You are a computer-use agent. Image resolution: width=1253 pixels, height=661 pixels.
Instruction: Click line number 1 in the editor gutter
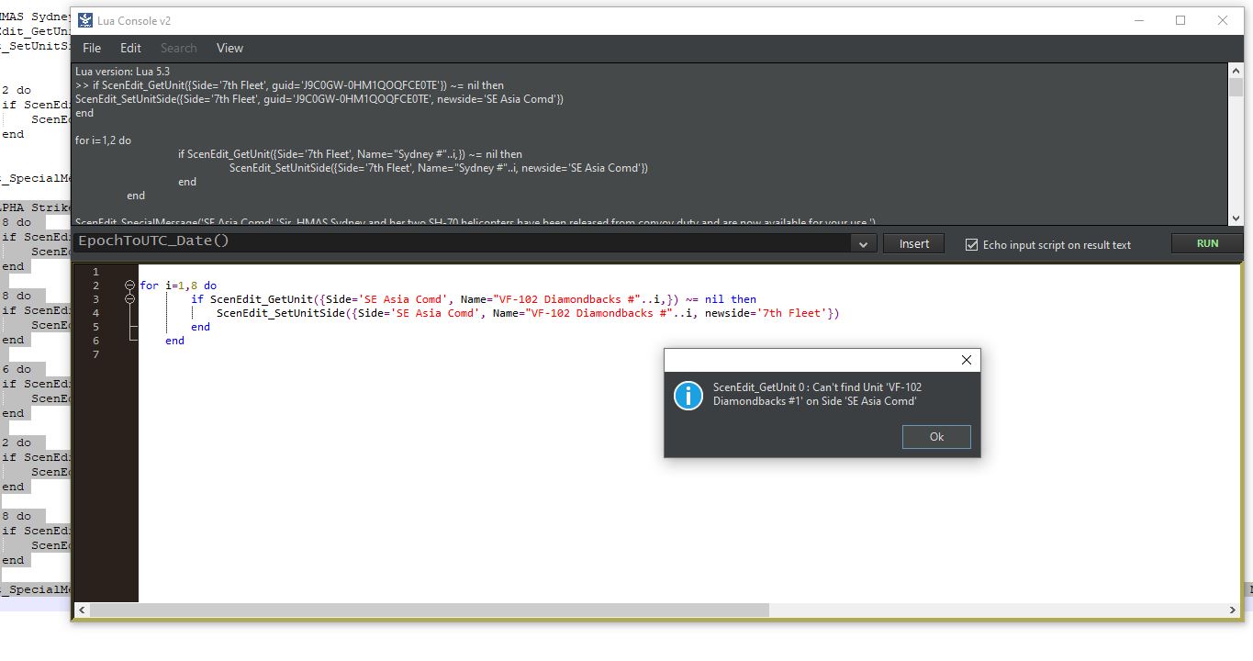[x=95, y=272]
